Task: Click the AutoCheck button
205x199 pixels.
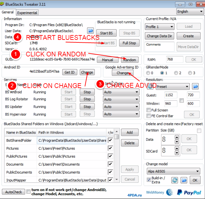Action: tap(13, 192)
